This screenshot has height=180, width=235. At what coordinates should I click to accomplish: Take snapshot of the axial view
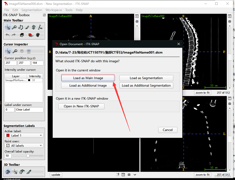(x=137, y=21)
